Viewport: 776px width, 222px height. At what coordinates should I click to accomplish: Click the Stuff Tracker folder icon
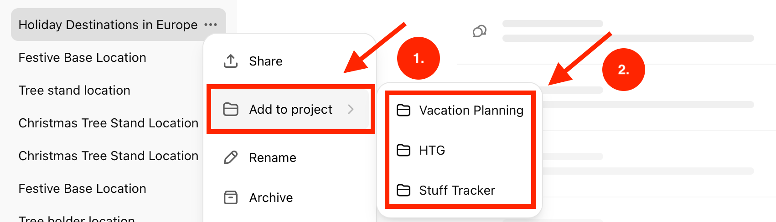point(404,190)
